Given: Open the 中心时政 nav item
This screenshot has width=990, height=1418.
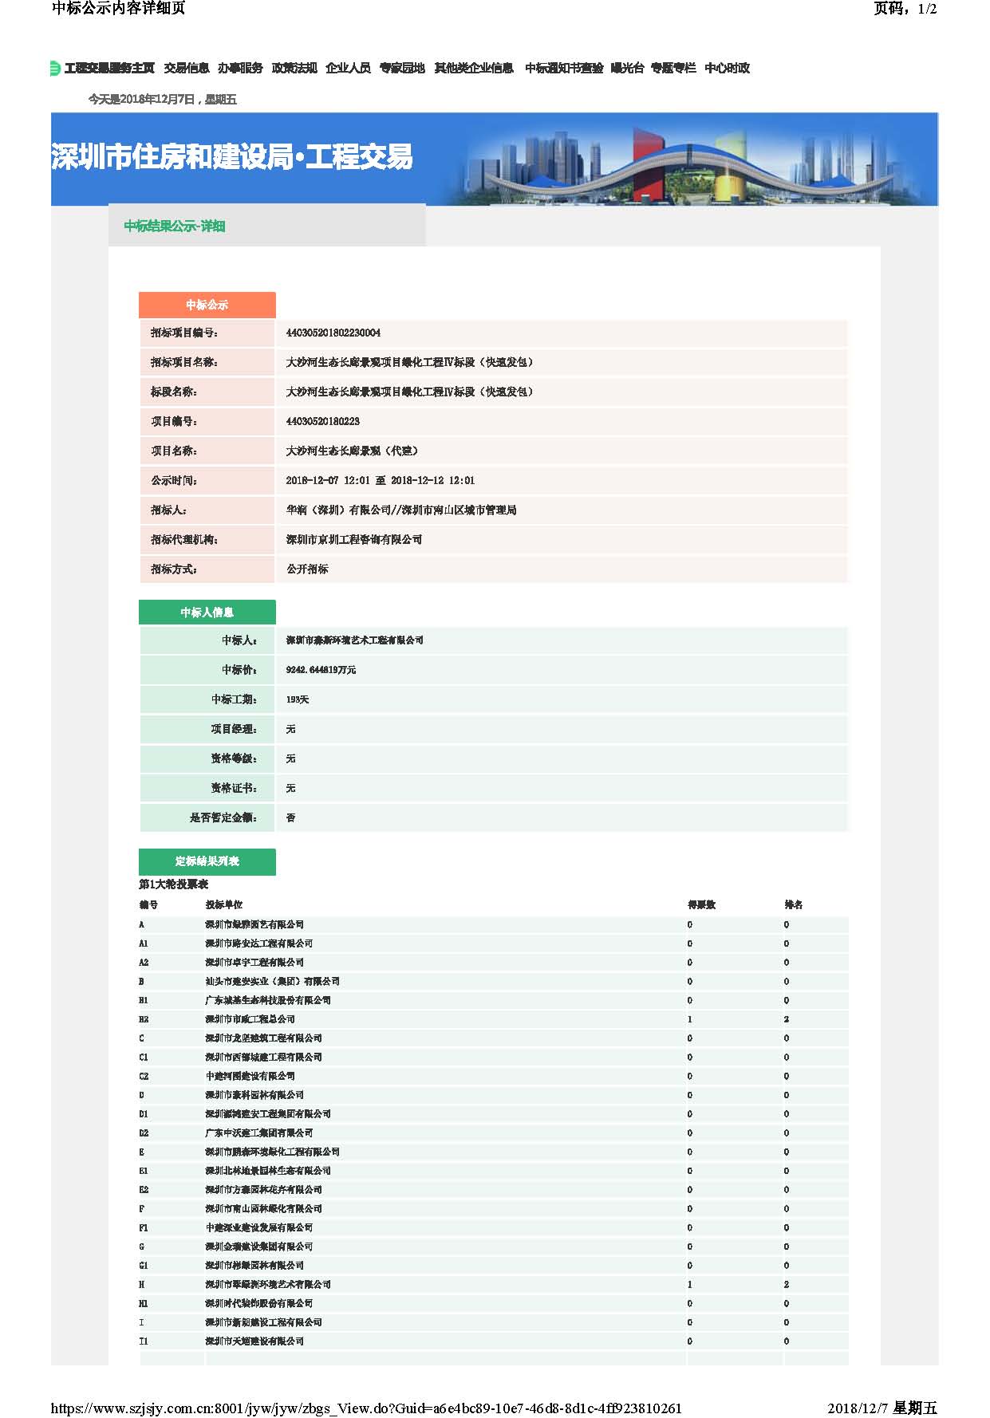Looking at the screenshot, I should point(727,69).
